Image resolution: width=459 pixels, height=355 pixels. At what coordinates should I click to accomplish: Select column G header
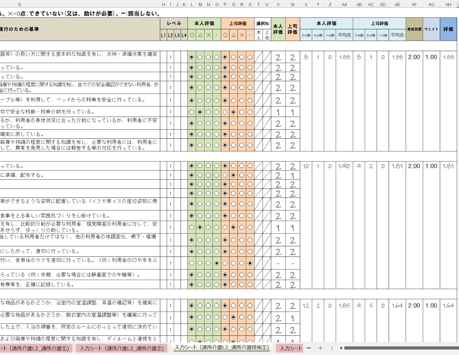20,4
